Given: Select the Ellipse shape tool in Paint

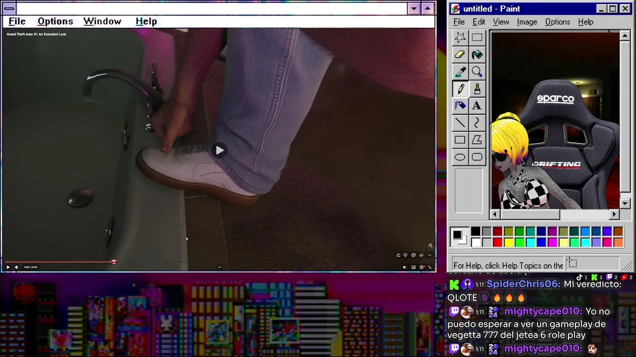Looking at the screenshot, I should 460,157.
